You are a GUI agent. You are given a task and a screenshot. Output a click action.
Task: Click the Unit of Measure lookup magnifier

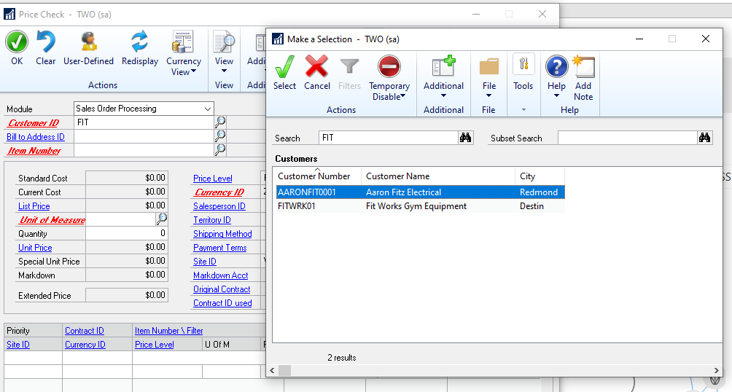(162, 219)
